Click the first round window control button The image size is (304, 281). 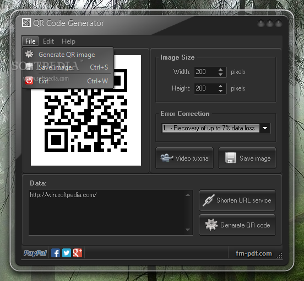pyautogui.click(x=261, y=24)
